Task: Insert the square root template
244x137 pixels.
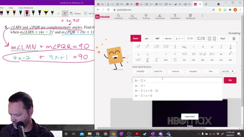Action: pos(157,46)
